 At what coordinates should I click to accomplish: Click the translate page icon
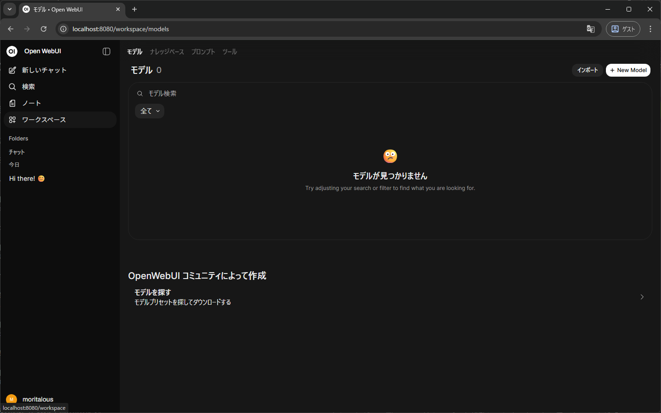click(591, 29)
